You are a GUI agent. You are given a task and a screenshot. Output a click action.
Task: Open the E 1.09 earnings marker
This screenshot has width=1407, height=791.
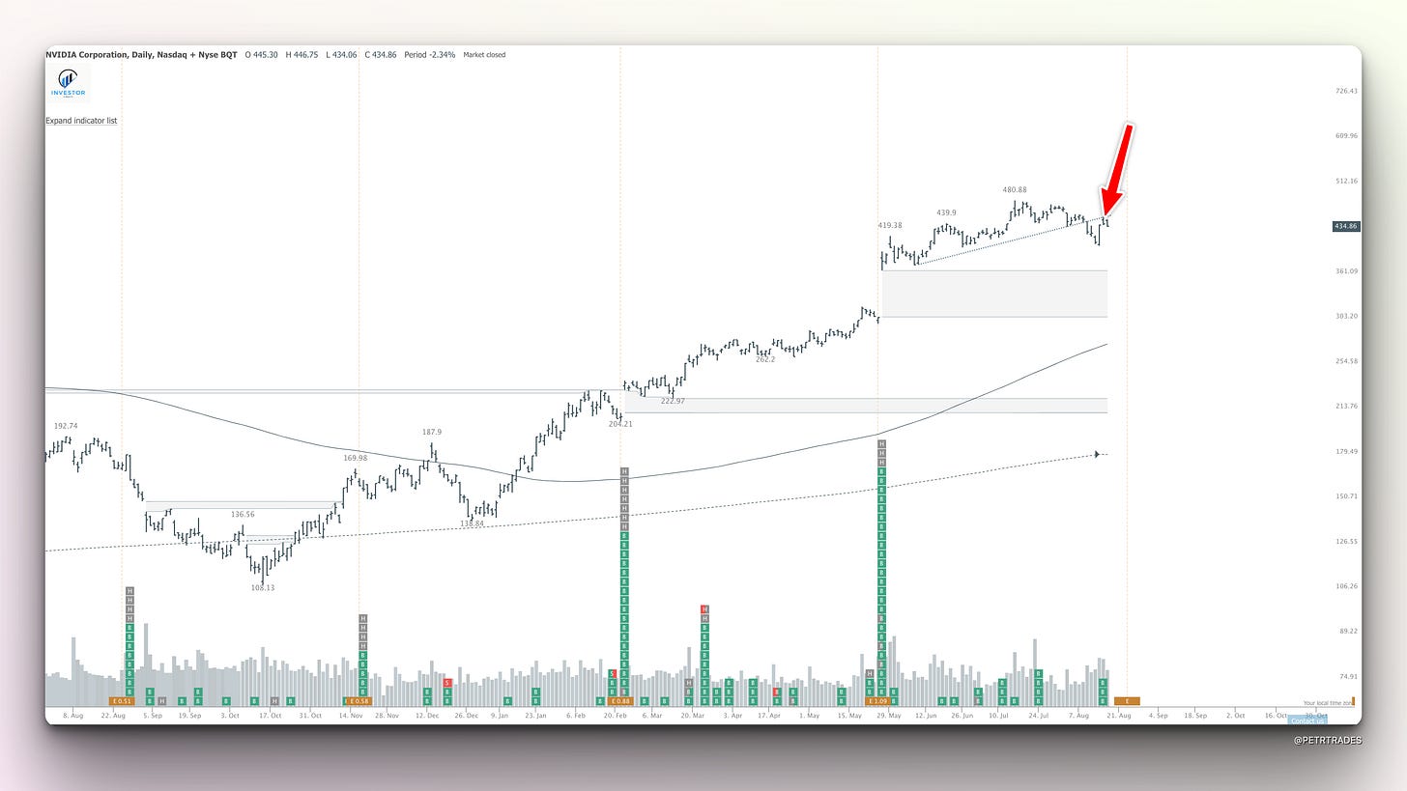[x=877, y=701]
